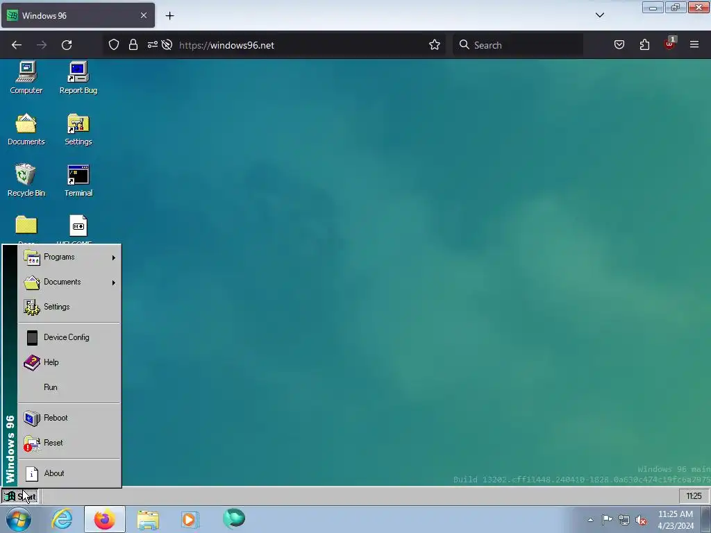Go back in Firefox
Image resolution: width=711 pixels, height=533 pixels.
(17, 45)
